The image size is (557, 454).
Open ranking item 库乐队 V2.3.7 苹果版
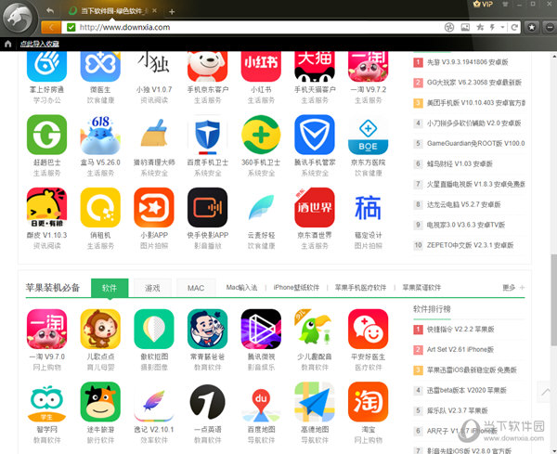pyautogui.click(x=457, y=410)
